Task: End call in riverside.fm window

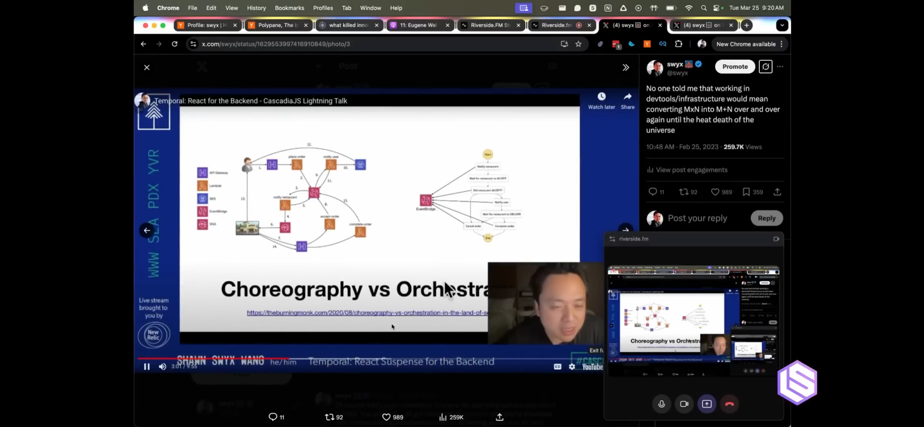Action: point(729,404)
